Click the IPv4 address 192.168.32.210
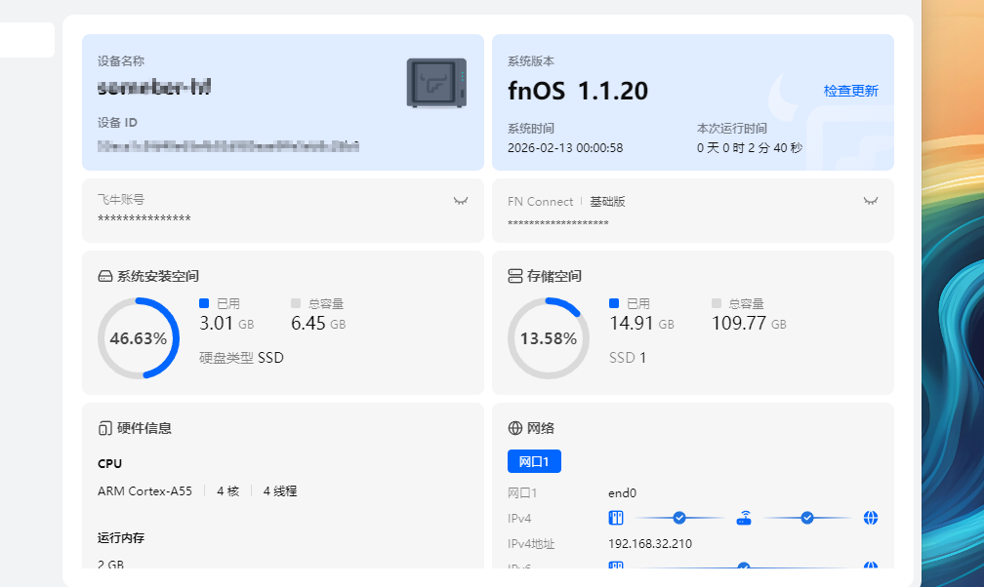 (x=650, y=544)
